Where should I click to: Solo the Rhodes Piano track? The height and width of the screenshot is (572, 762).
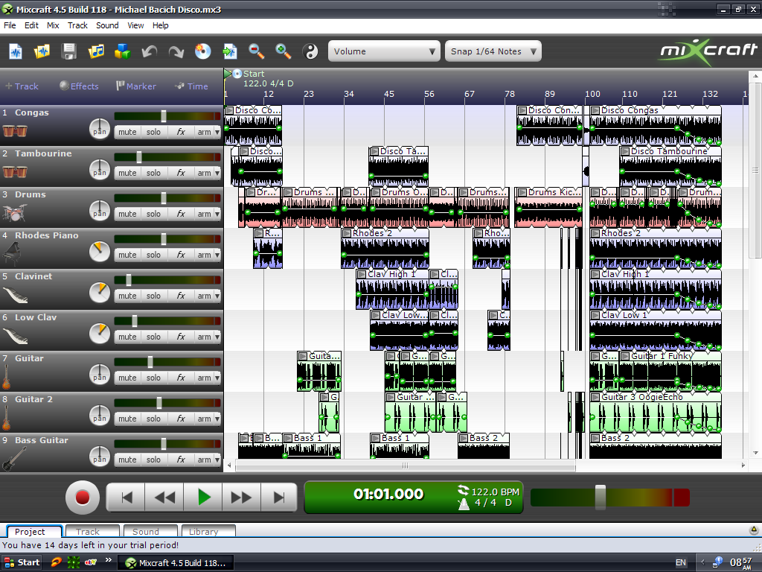click(153, 255)
